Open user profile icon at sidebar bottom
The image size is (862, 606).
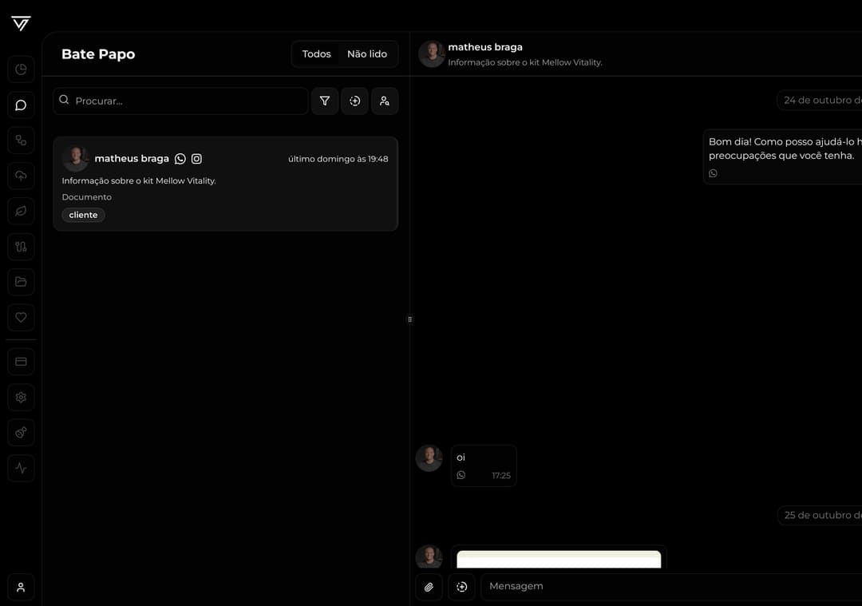click(21, 587)
